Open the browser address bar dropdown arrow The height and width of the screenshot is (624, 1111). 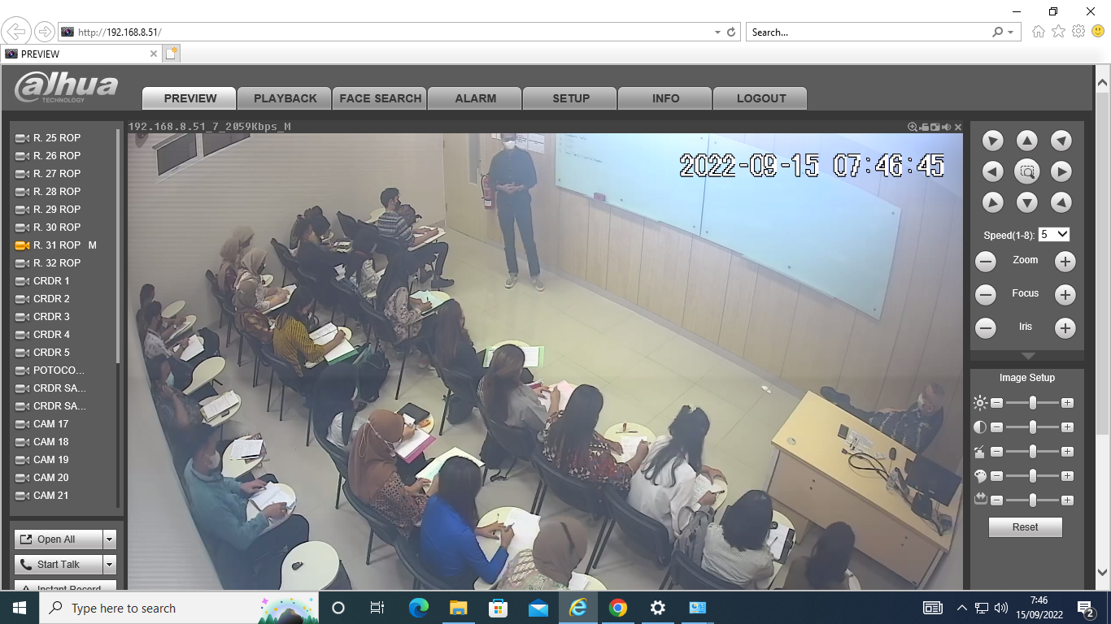(717, 32)
